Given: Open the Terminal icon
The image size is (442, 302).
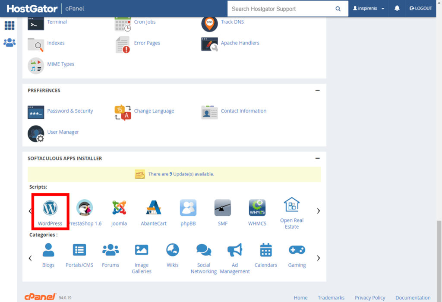Looking at the screenshot, I should 36,24.
